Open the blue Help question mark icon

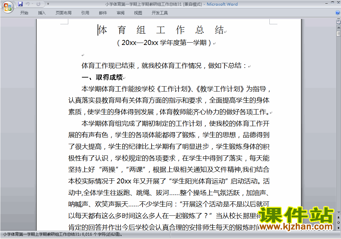(x=338, y=13)
